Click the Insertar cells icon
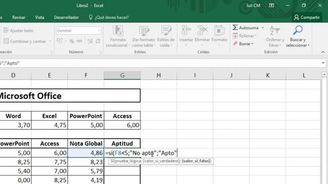The width and height of the screenshot is (328, 184). [186, 31]
